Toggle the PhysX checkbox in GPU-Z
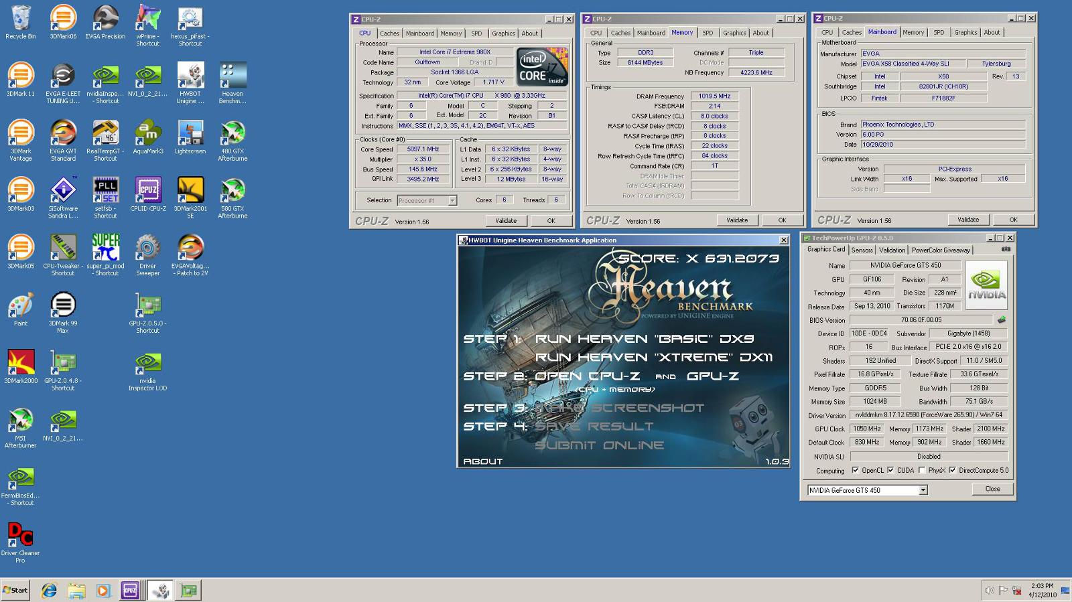The width and height of the screenshot is (1072, 602). tap(922, 470)
